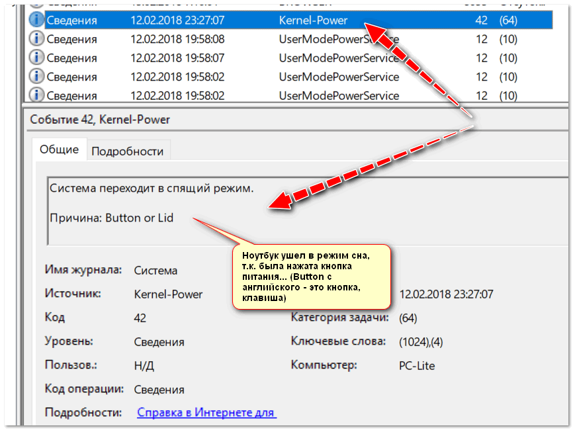Click the Компьютер value PC-Lite
This screenshot has height=430, width=573.
(x=417, y=366)
